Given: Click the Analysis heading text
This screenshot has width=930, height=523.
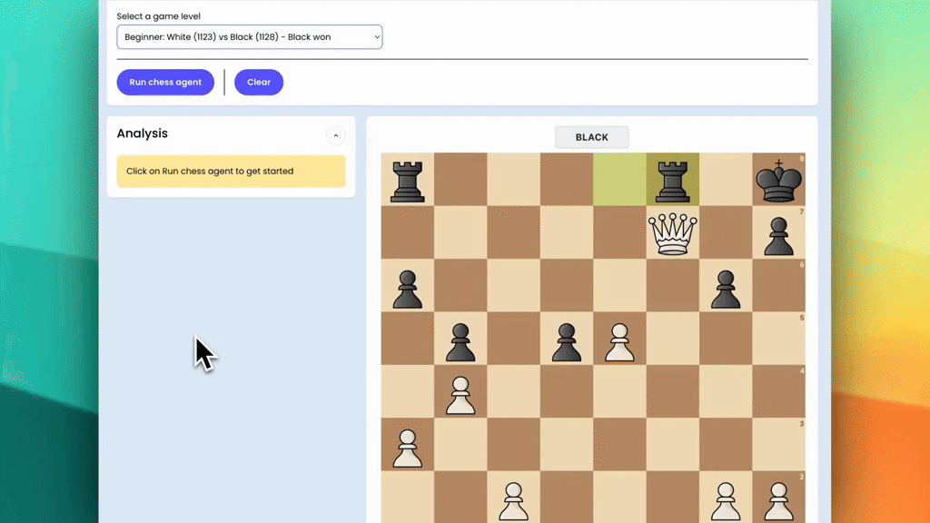Looking at the screenshot, I should tap(143, 133).
